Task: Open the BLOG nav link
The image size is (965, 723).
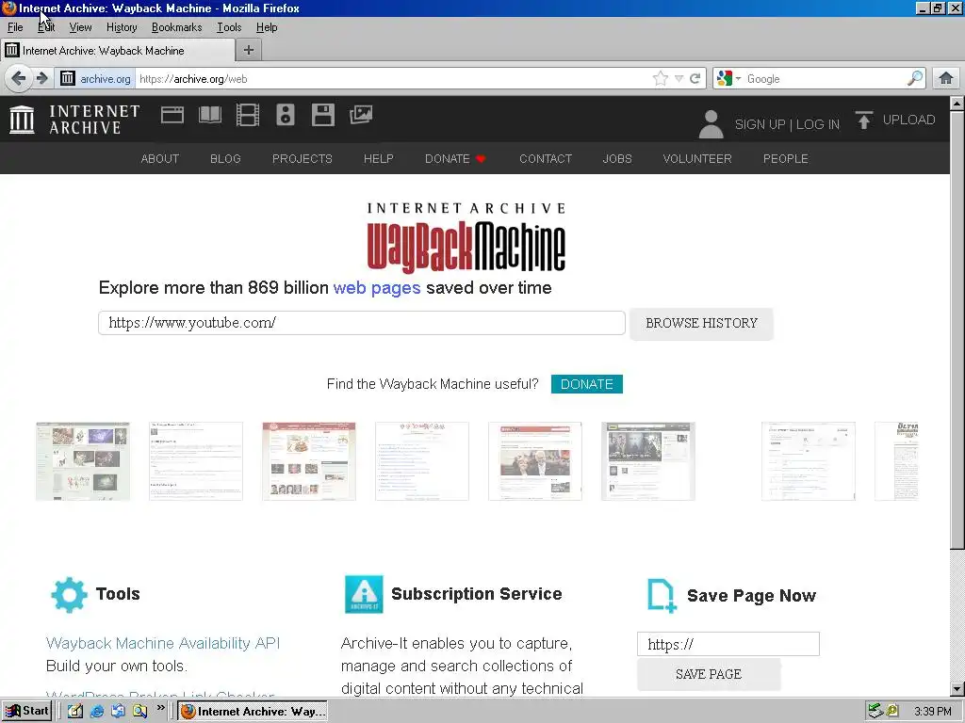Action: coord(225,158)
